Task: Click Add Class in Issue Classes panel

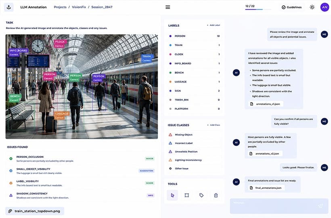Action: coord(214,125)
